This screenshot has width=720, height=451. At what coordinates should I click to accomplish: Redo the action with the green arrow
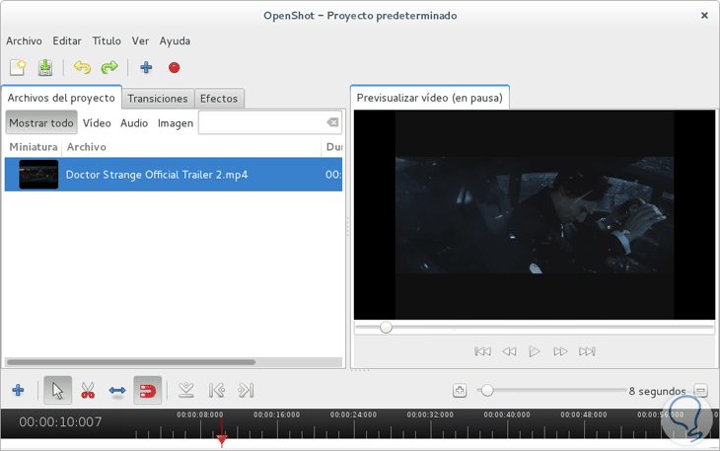(x=109, y=67)
